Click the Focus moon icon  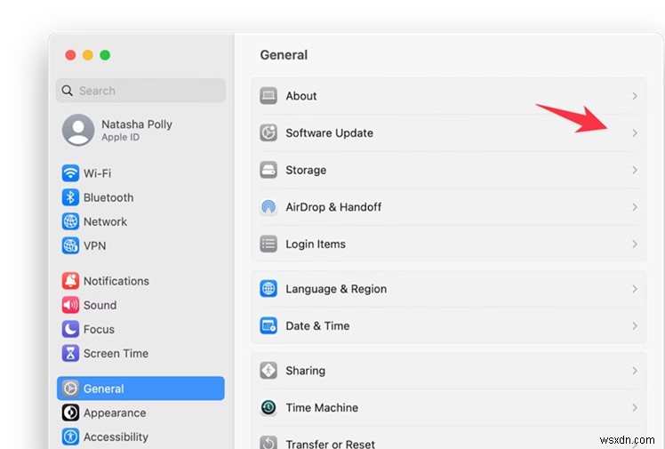70,329
